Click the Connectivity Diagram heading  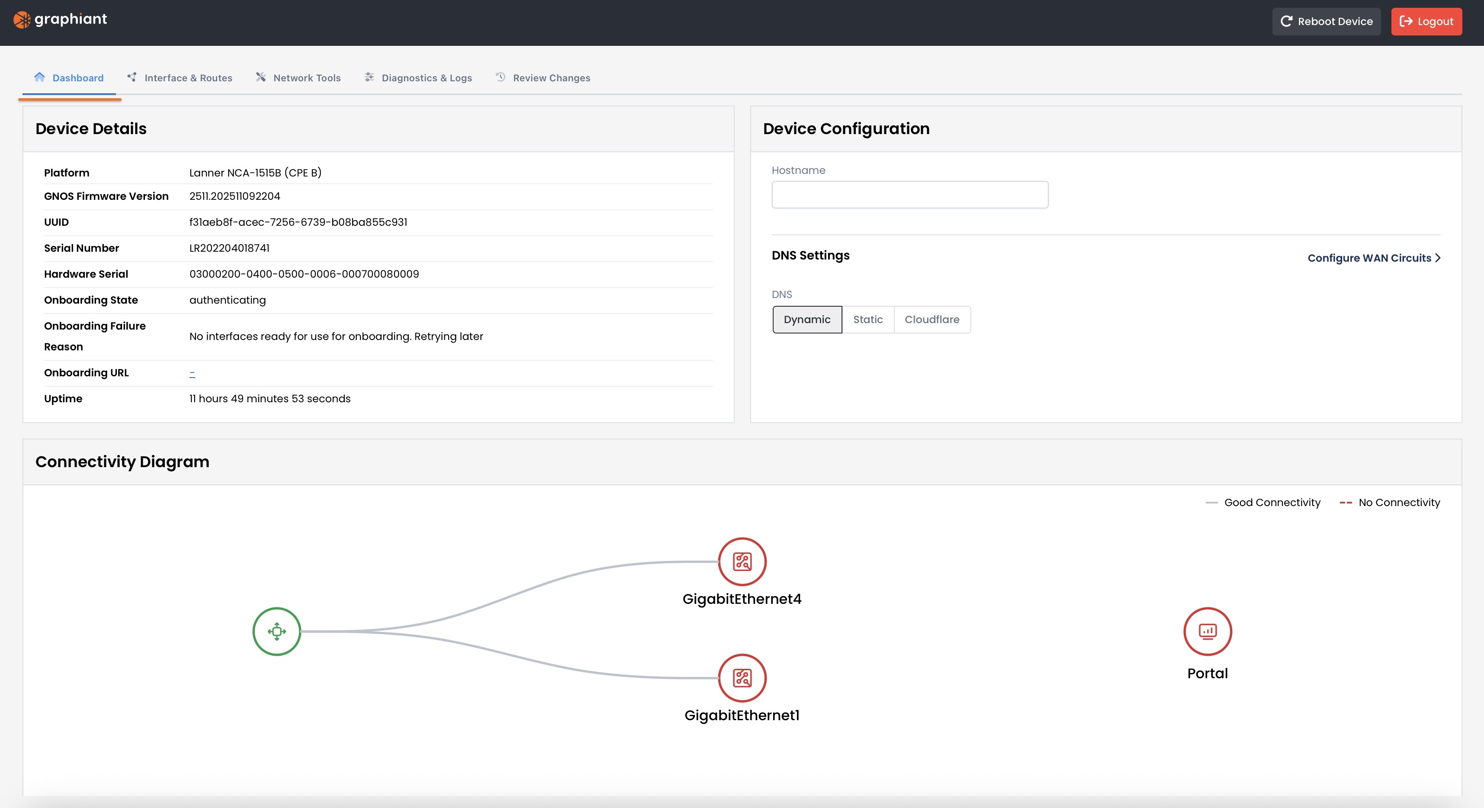tap(122, 462)
